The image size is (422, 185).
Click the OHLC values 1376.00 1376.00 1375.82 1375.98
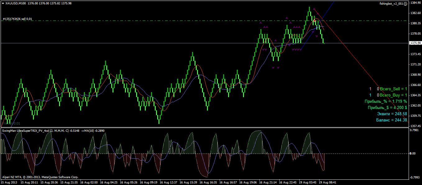tap(49, 3)
